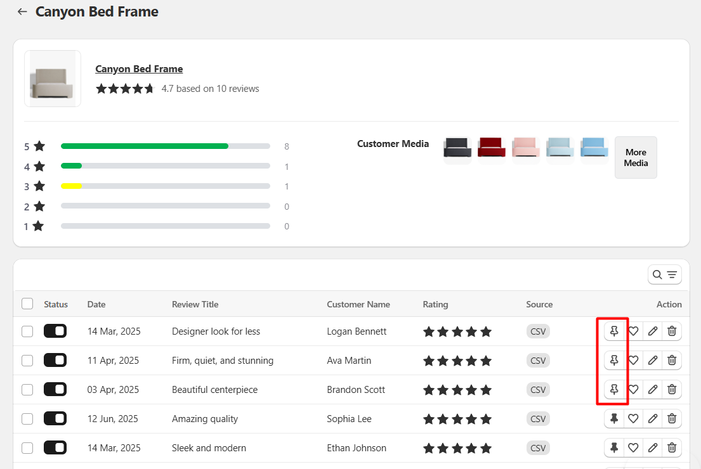This screenshot has height=469, width=701.
Task: Click the Canyon Bed Frame page heading
Action: click(96, 11)
